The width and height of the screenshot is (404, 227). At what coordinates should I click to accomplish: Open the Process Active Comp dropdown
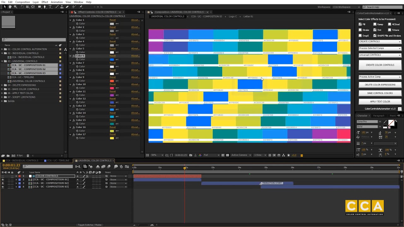click(x=380, y=77)
